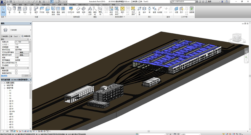Click the Railing (栏杆扶手) tool
Image resolution: width=251 pixels, height=135 pixels.
(x=71, y=10)
